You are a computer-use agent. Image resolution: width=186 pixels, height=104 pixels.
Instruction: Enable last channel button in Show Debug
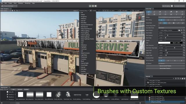[x=181, y=20]
